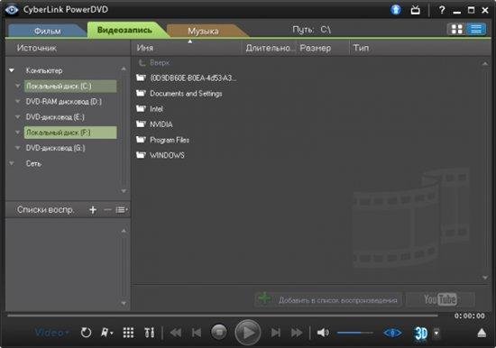This screenshot has width=496, height=348.
Task: Select DVD-дисковод (E:) entry
Action: 55,117
